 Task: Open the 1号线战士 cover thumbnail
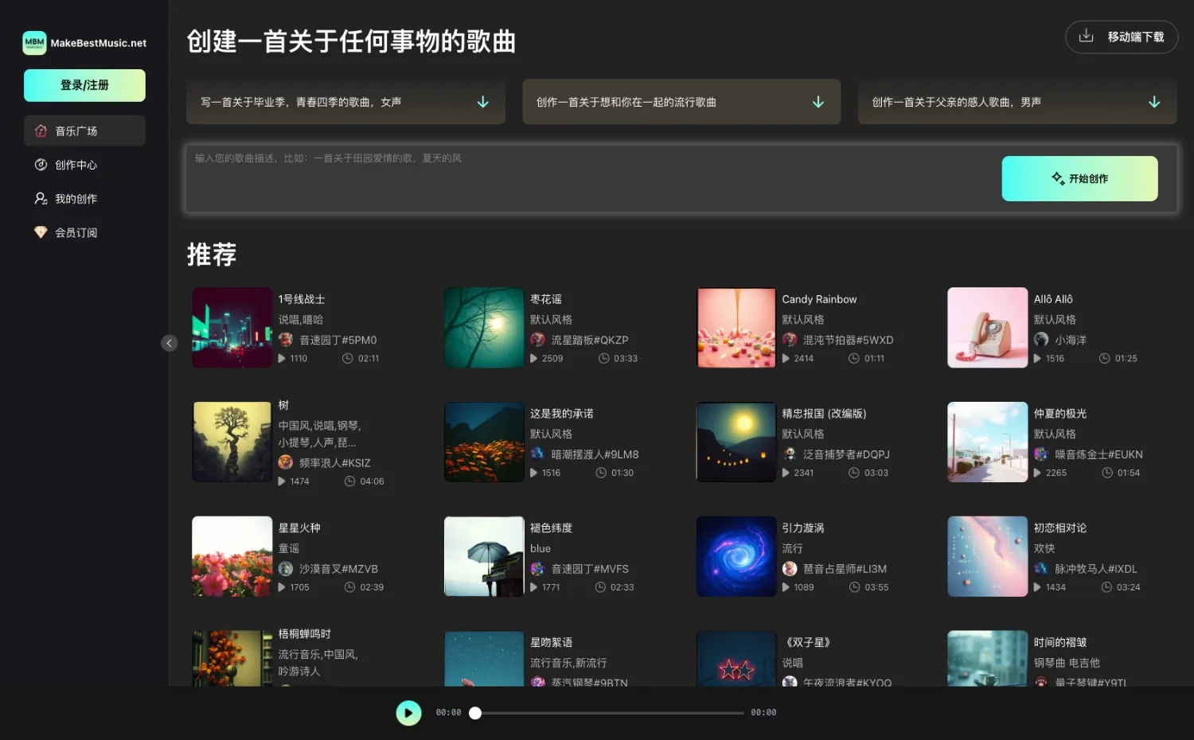(x=232, y=327)
